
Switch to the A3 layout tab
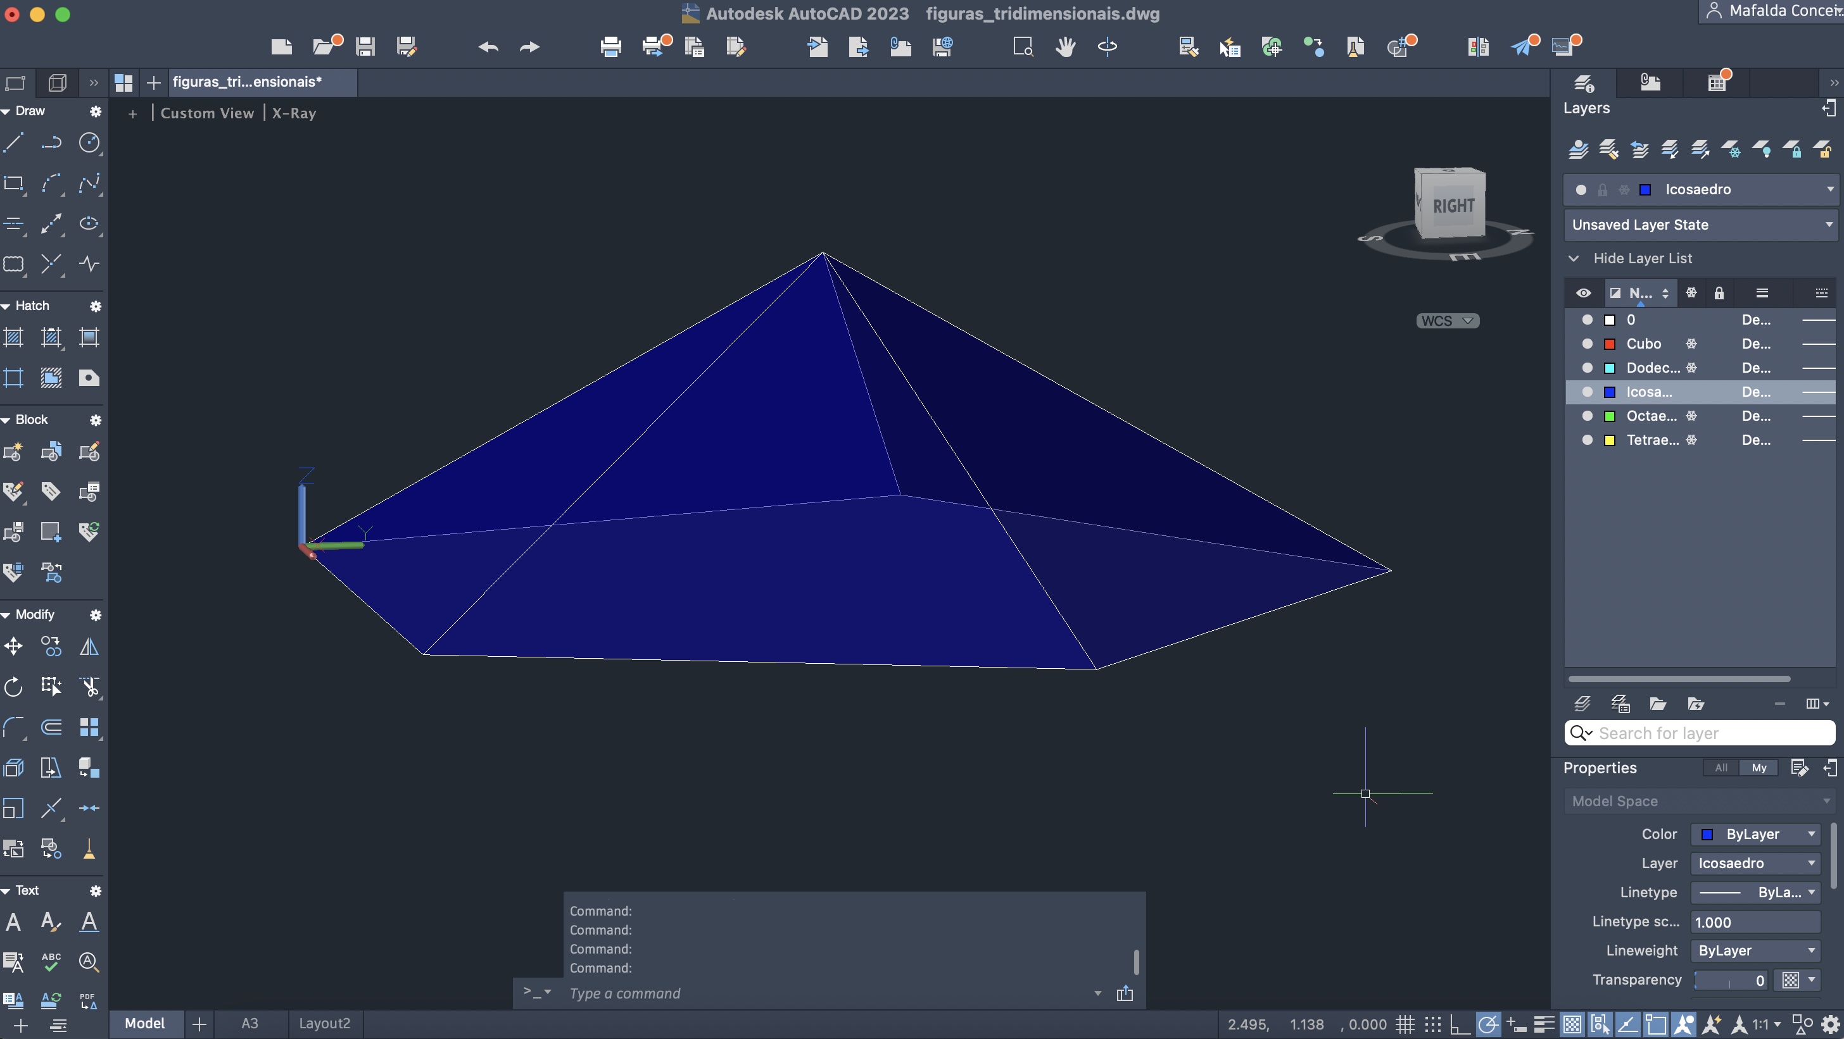click(249, 1023)
